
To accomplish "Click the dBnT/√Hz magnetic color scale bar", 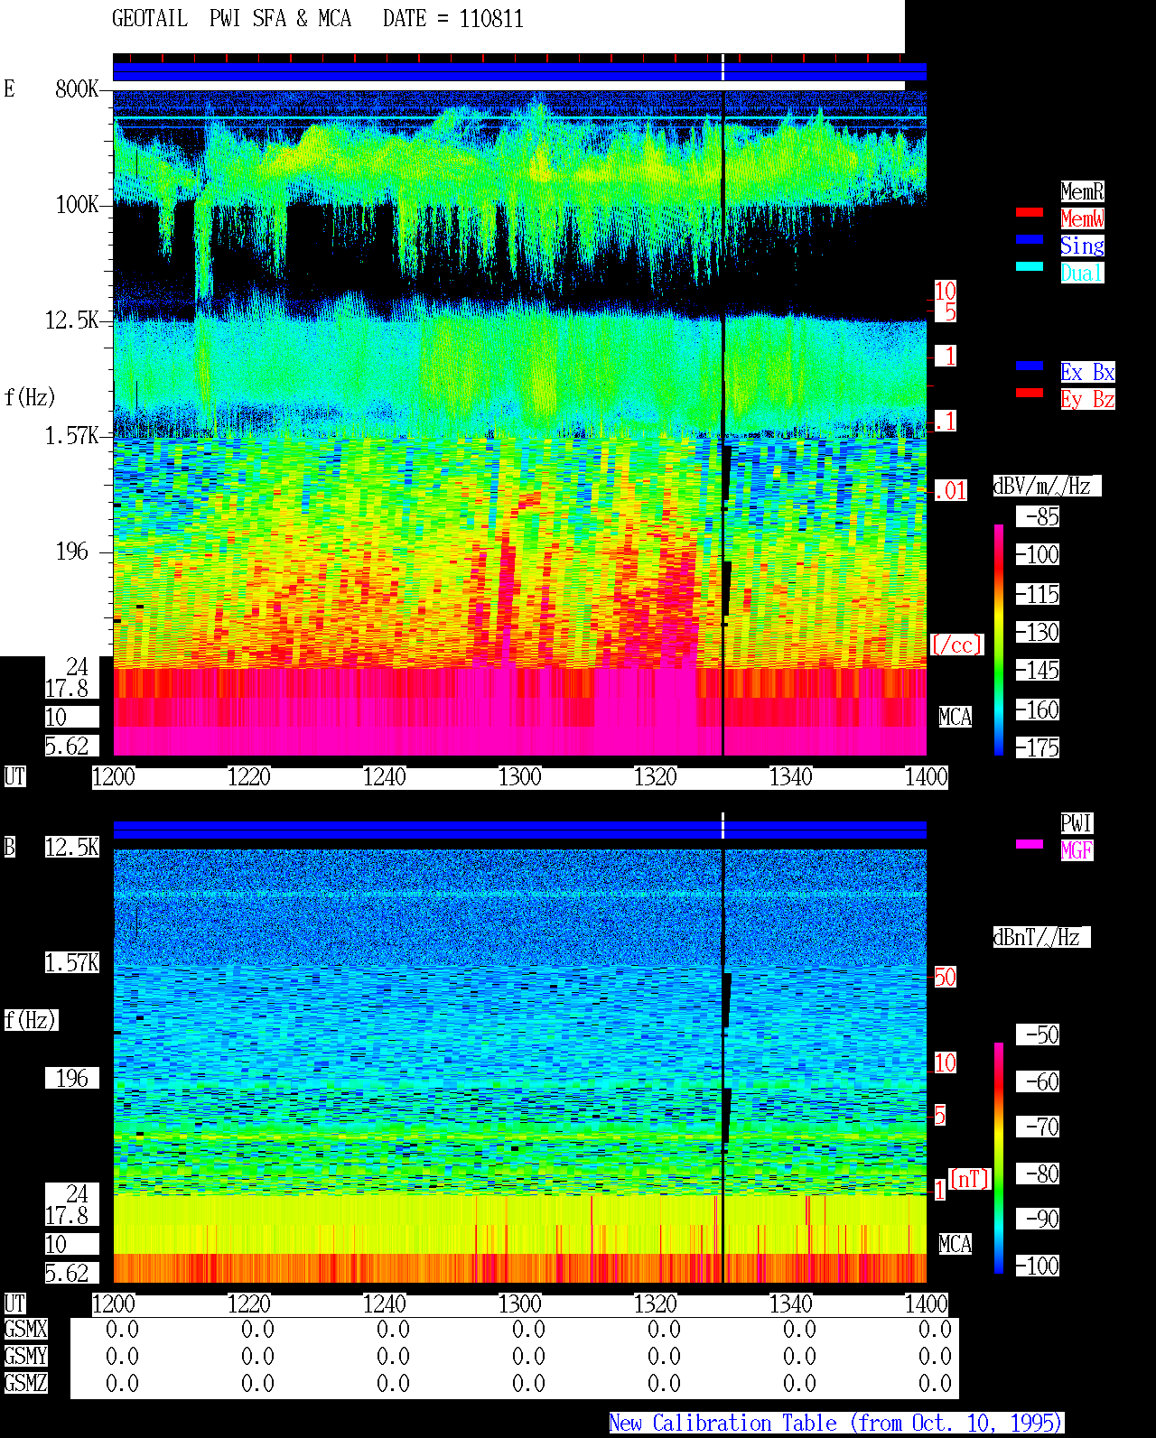I will (x=999, y=1158).
